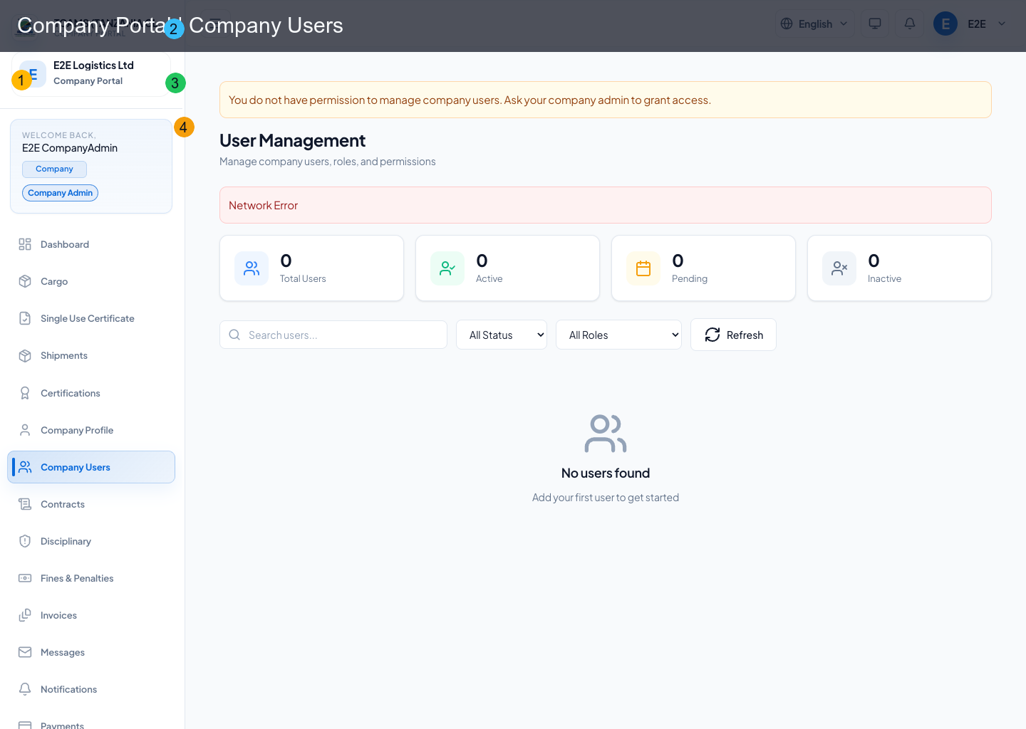Screen dimensions: 1026x729
Task: Select the Shipments package icon
Action: tap(25, 355)
